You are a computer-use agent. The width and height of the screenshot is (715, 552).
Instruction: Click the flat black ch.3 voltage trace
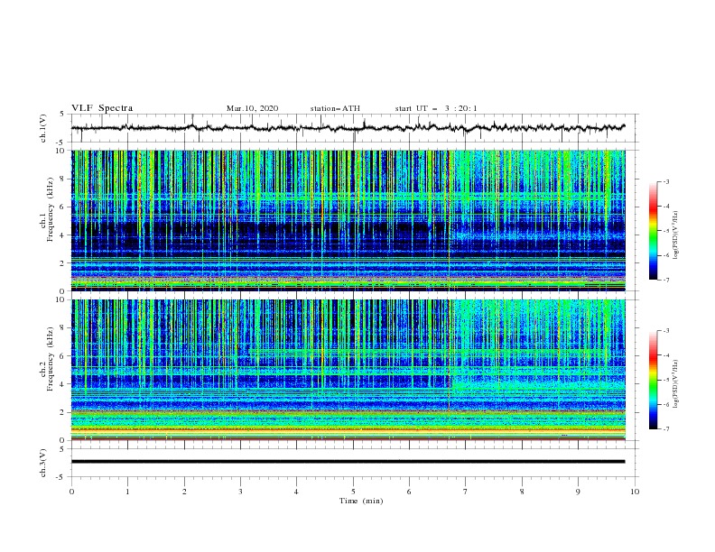[348, 462]
